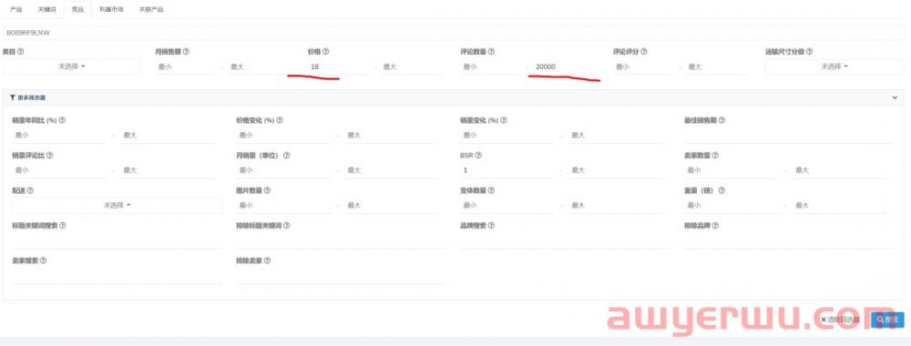Click the 评论数量 最小 field

pos(491,66)
